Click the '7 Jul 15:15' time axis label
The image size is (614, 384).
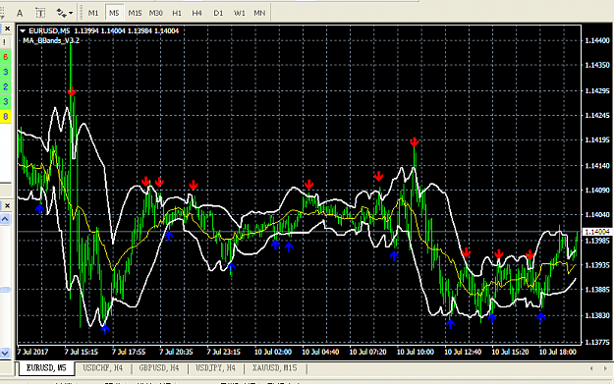[x=82, y=352]
